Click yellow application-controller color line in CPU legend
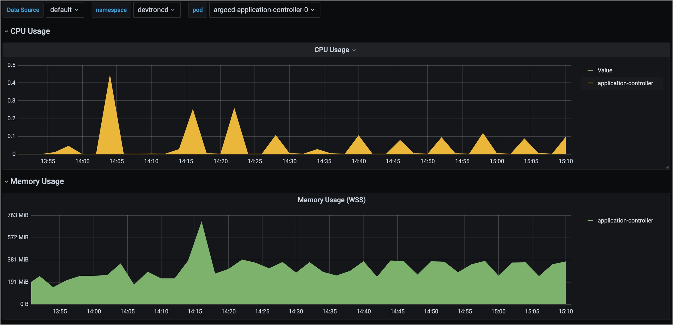Screen dimensions: 673x325 pos(590,83)
